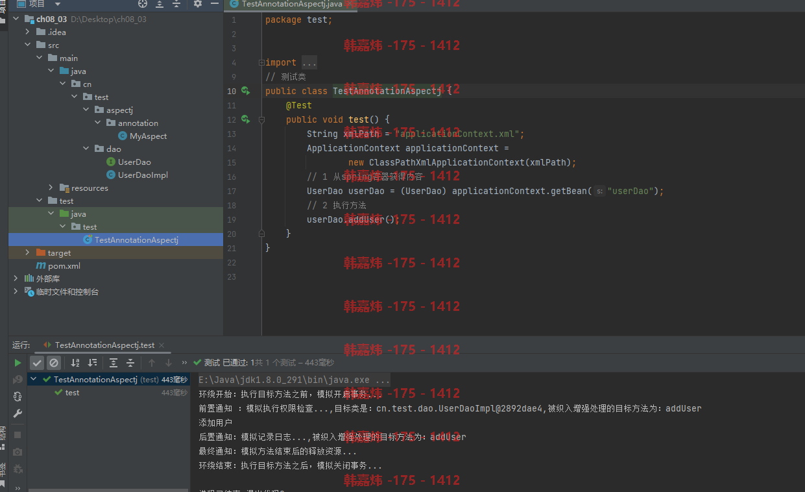Hide the project tool window
The image size is (805, 492).
tap(215, 3)
